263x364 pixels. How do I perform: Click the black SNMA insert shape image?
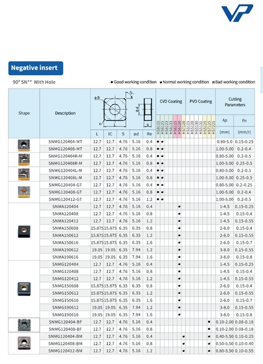pyautogui.click(x=24, y=232)
